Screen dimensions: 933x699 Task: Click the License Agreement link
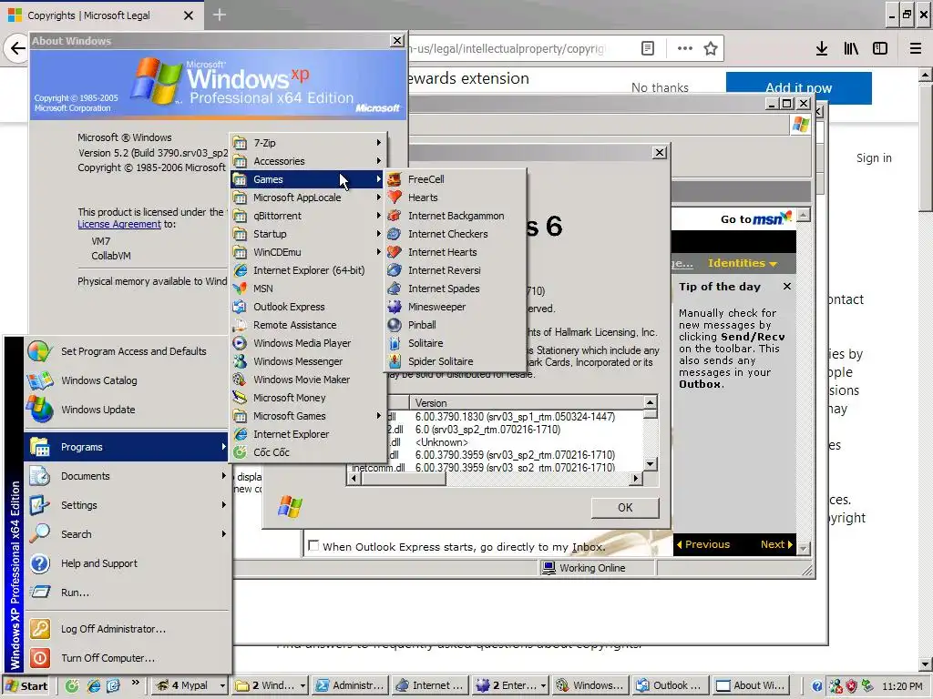click(x=119, y=224)
